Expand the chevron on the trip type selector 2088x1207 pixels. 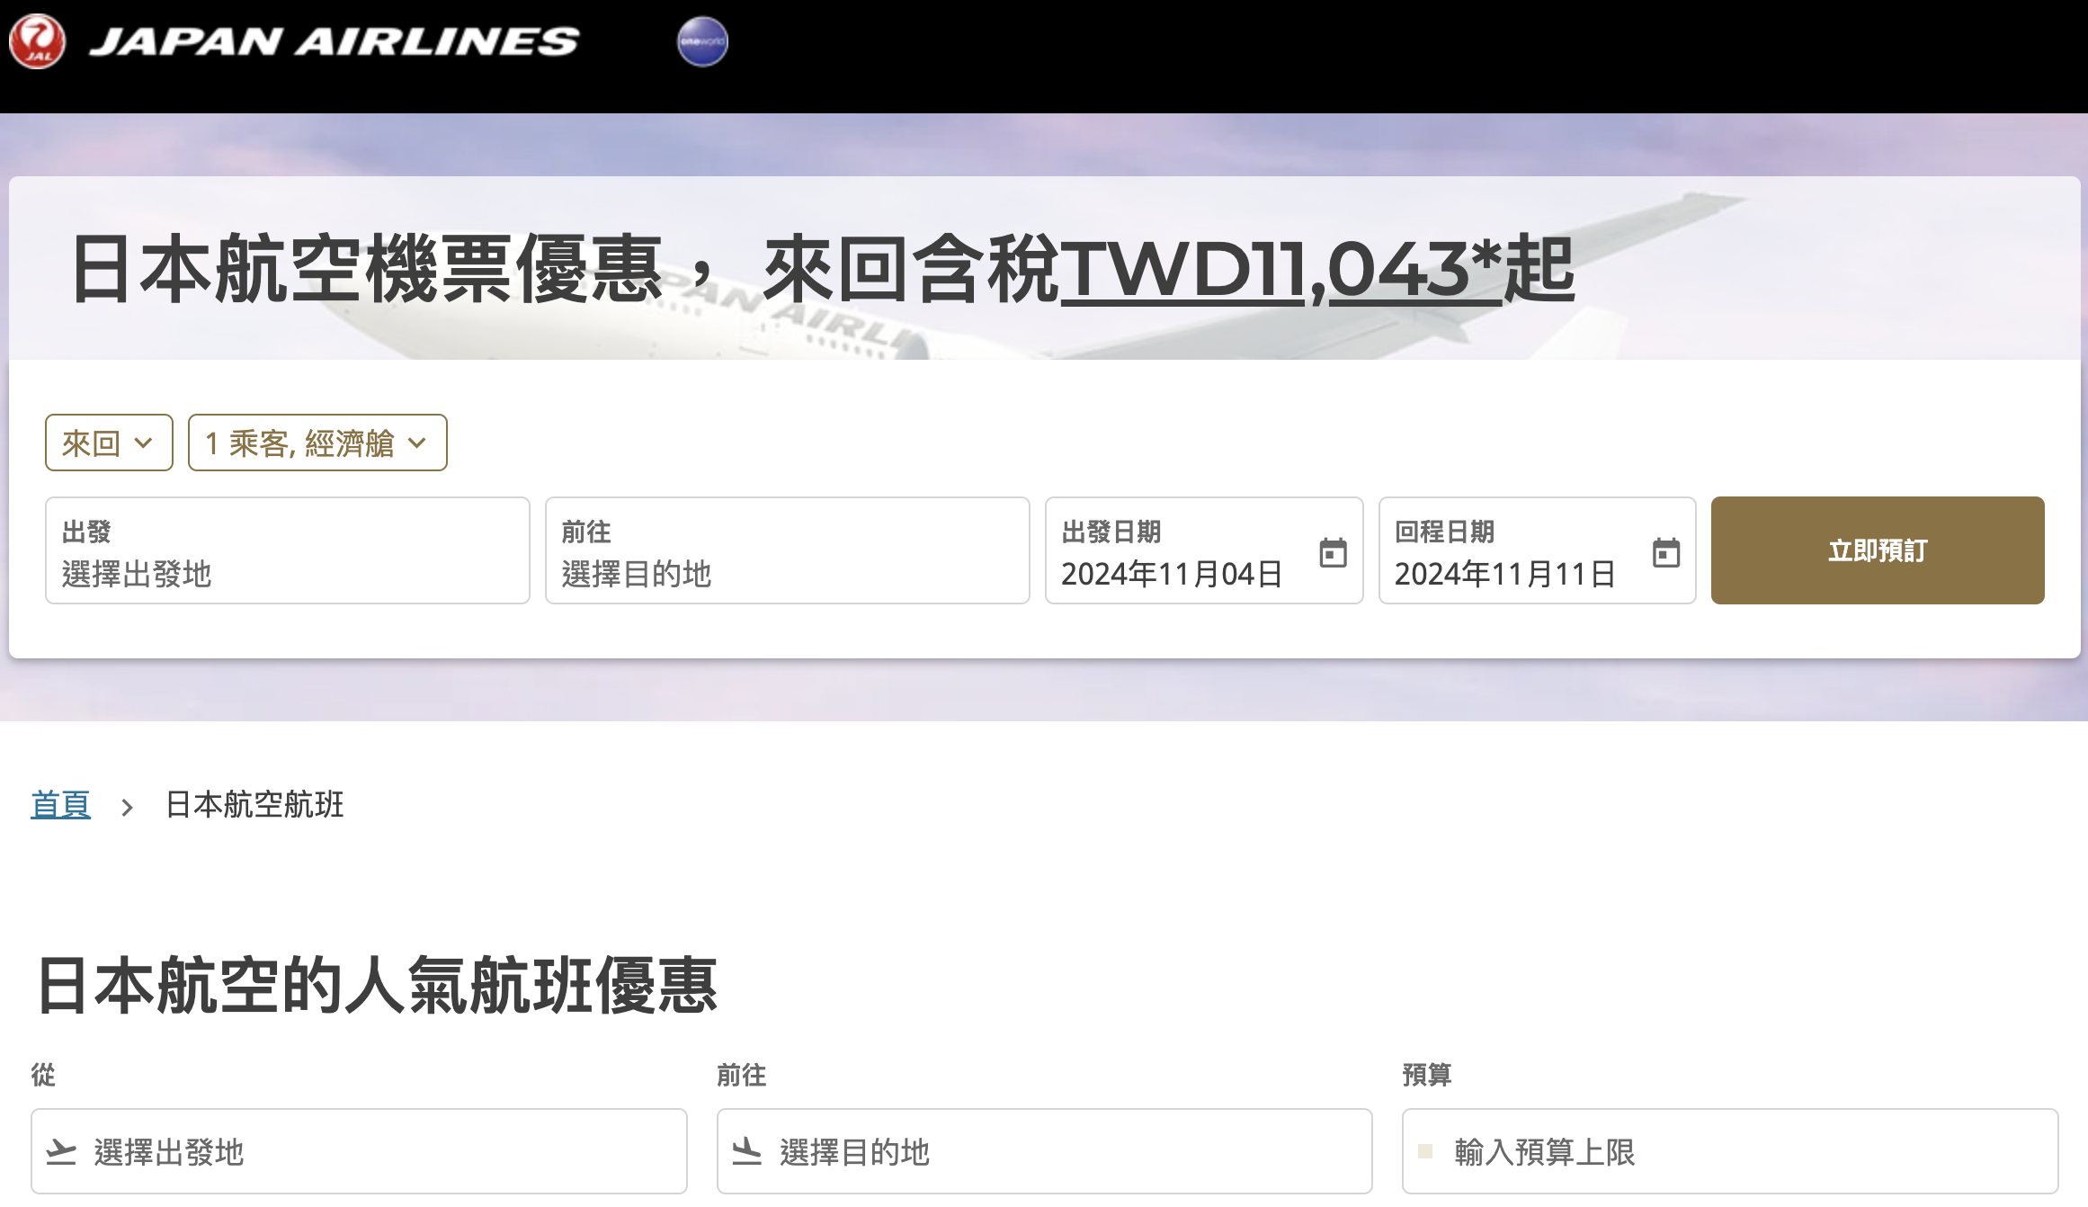tap(144, 443)
